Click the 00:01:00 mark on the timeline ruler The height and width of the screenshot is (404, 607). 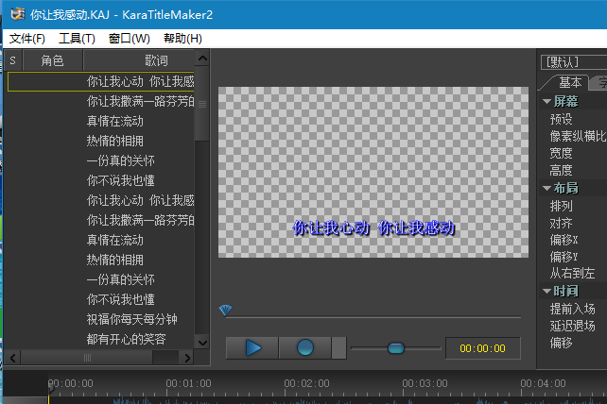[x=188, y=383]
